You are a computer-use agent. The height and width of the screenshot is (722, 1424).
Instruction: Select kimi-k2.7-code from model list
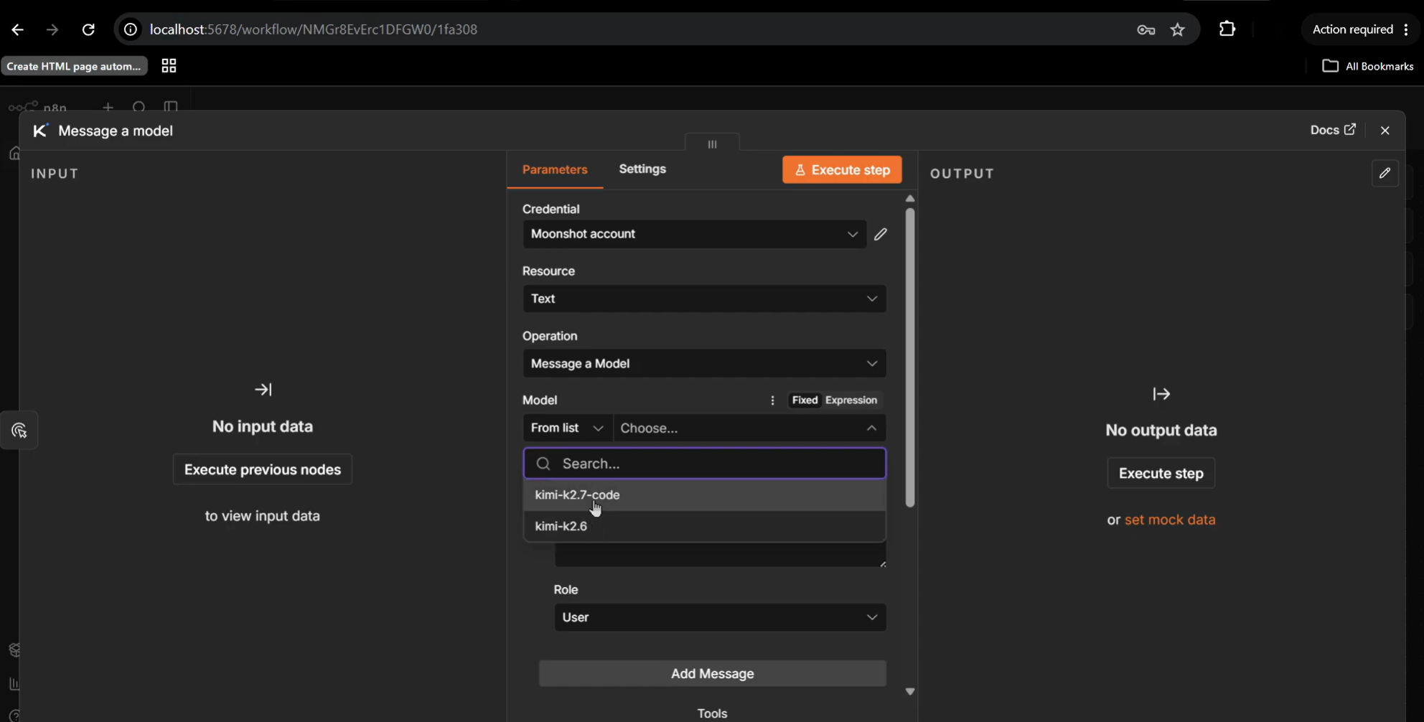(x=704, y=495)
